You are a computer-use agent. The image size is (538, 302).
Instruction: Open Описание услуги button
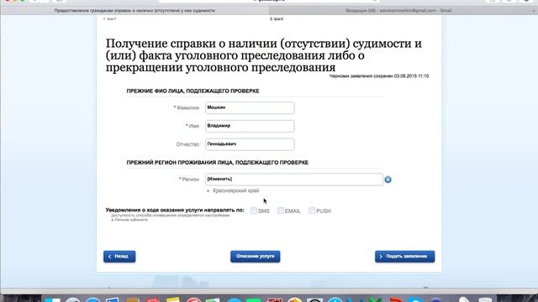click(x=256, y=257)
